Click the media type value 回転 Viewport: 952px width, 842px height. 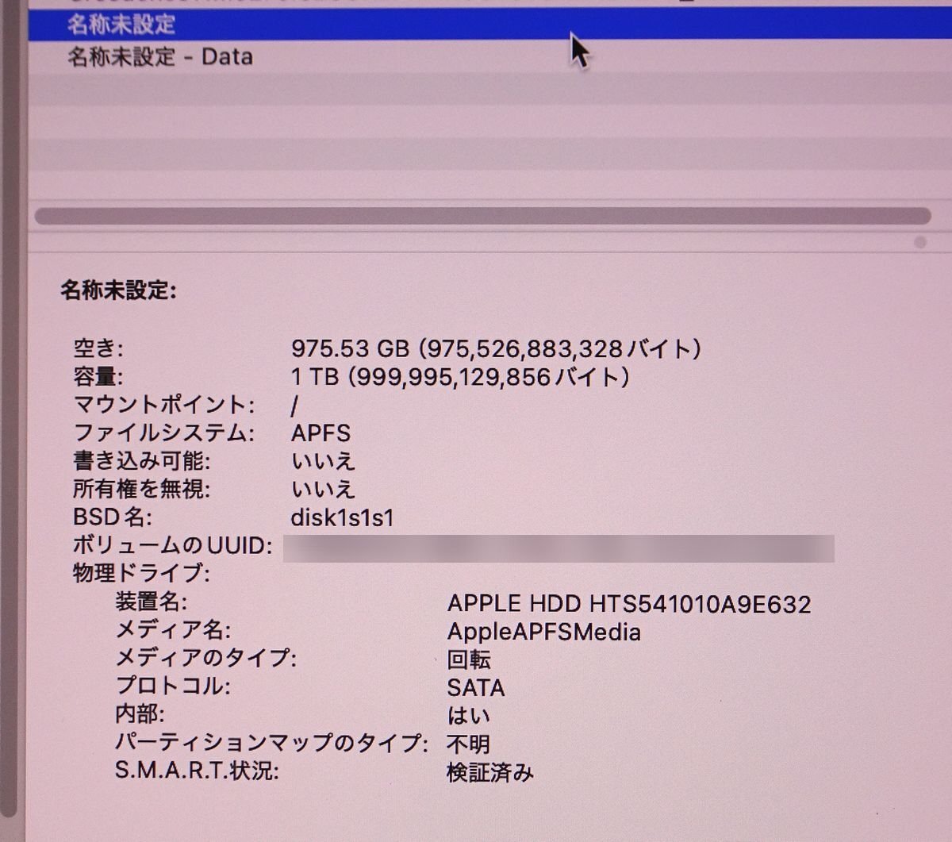point(469,659)
